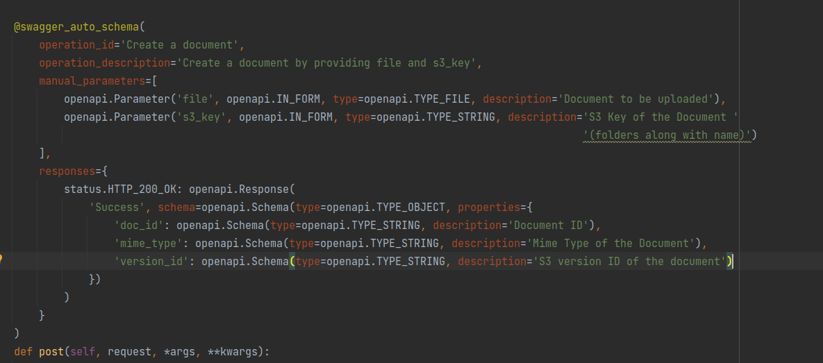This screenshot has width=823, height=363.
Task: Click the yellow intention lightbulb icon
Action: tap(1, 258)
